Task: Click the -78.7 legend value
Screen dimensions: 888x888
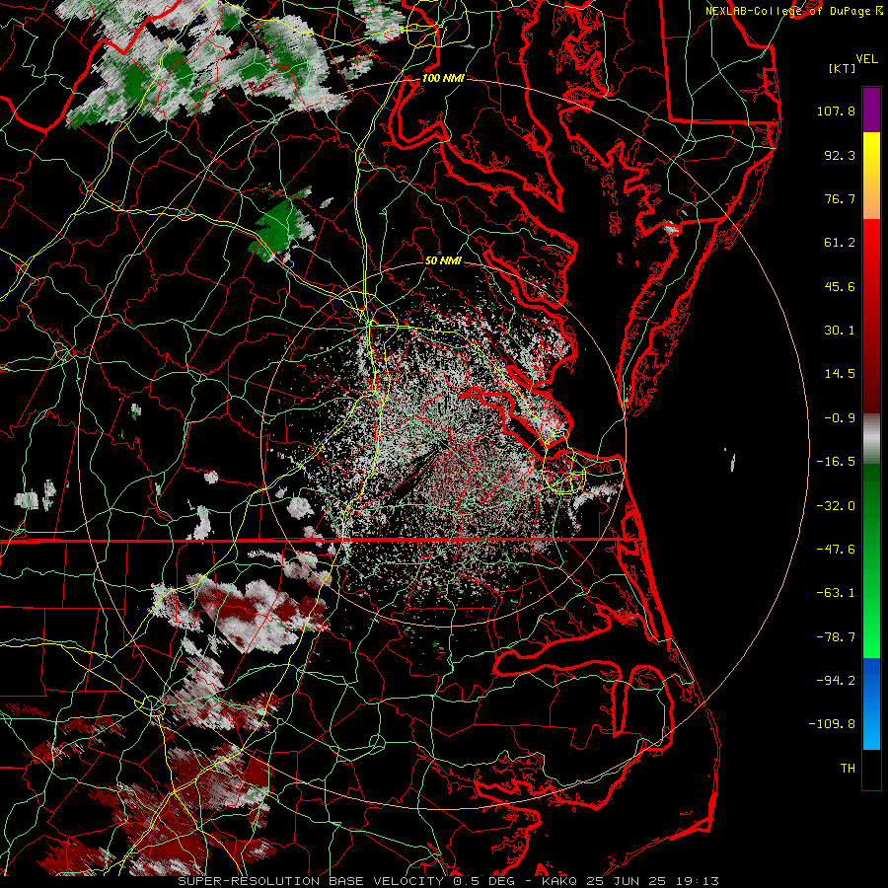Action: [836, 636]
